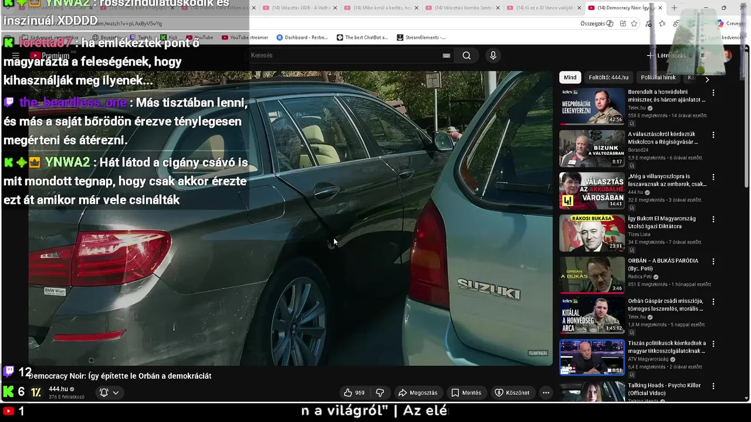Open the 'RÁKOSI BUKÁSA' thumbnail (23:11)

592,233
